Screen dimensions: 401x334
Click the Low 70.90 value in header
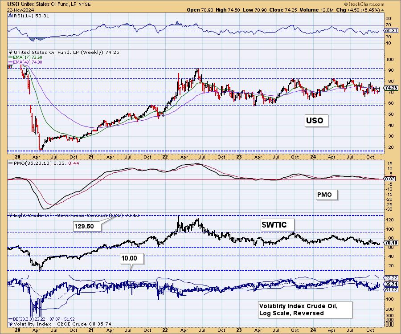coord(254,10)
